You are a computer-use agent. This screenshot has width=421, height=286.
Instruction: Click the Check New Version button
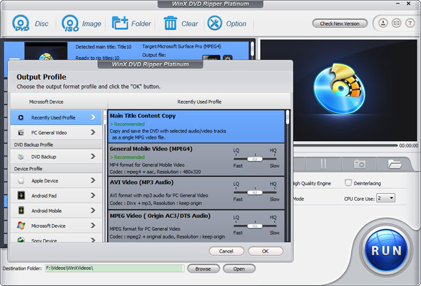coord(340,24)
